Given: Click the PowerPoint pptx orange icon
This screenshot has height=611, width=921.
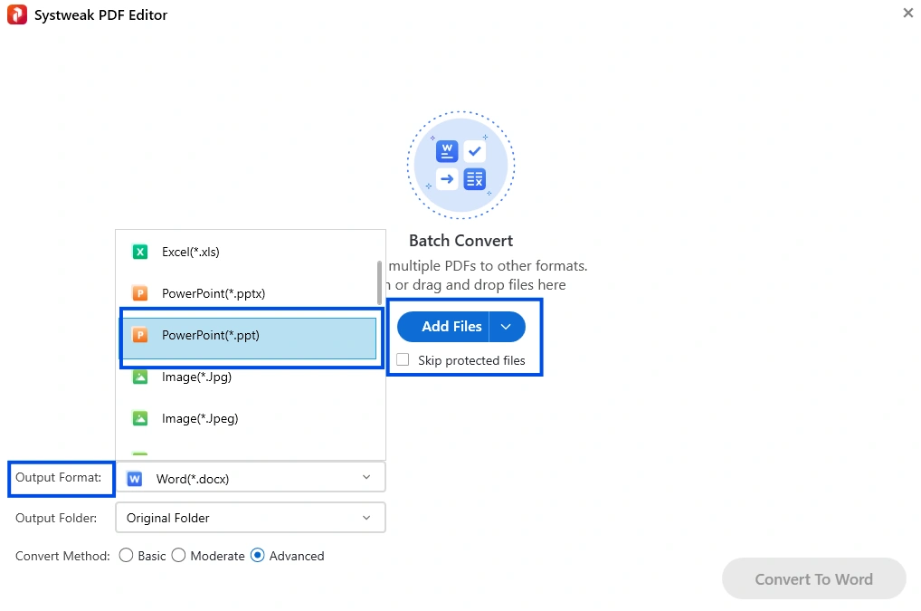Looking at the screenshot, I should pos(140,293).
